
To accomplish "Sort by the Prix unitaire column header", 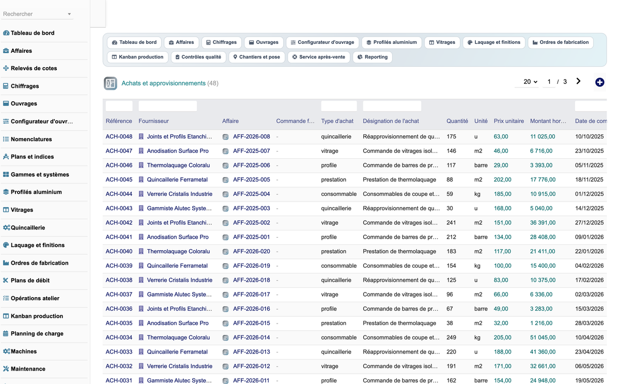I will [x=509, y=121].
